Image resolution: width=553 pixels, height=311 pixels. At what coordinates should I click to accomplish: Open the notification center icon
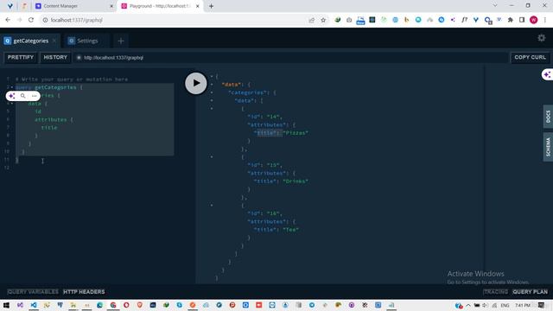[x=542, y=305]
